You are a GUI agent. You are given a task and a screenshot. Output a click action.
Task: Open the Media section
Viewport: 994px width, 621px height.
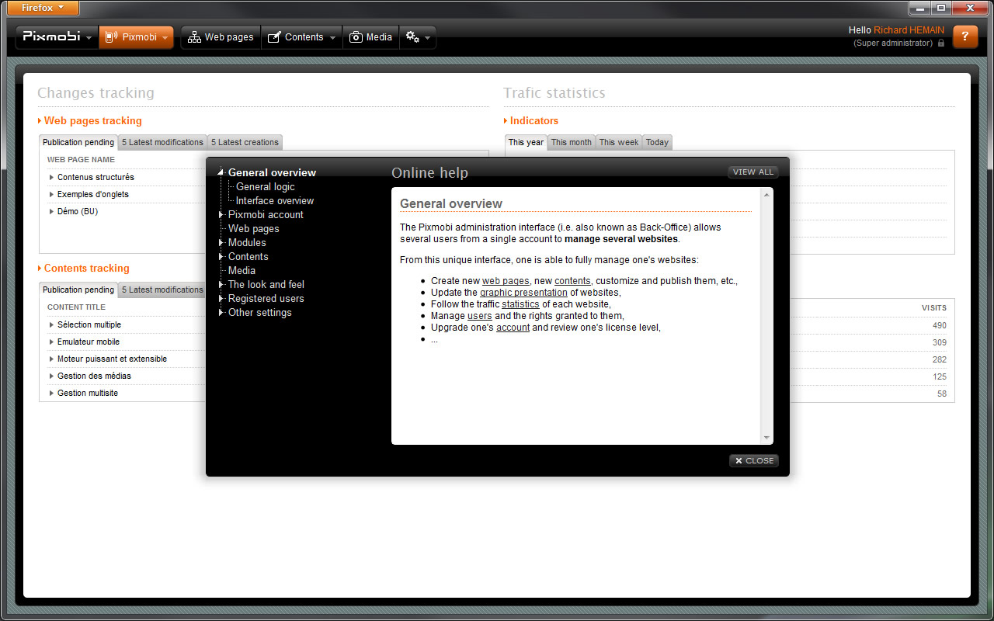tap(370, 37)
